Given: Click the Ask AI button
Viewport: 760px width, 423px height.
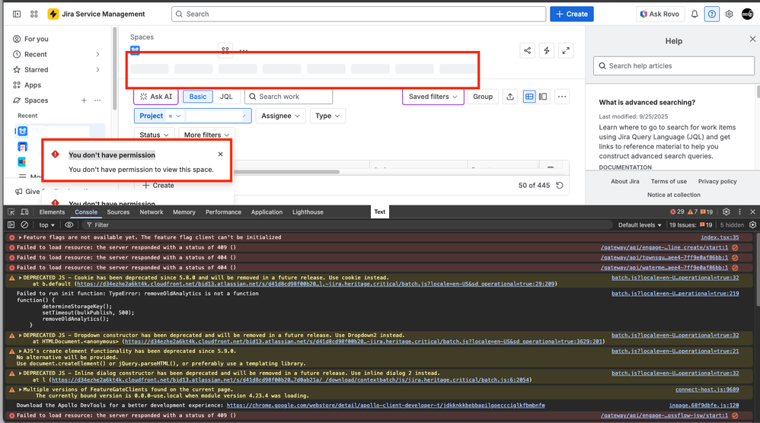Looking at the screenshot, I should tap(156, 97).
